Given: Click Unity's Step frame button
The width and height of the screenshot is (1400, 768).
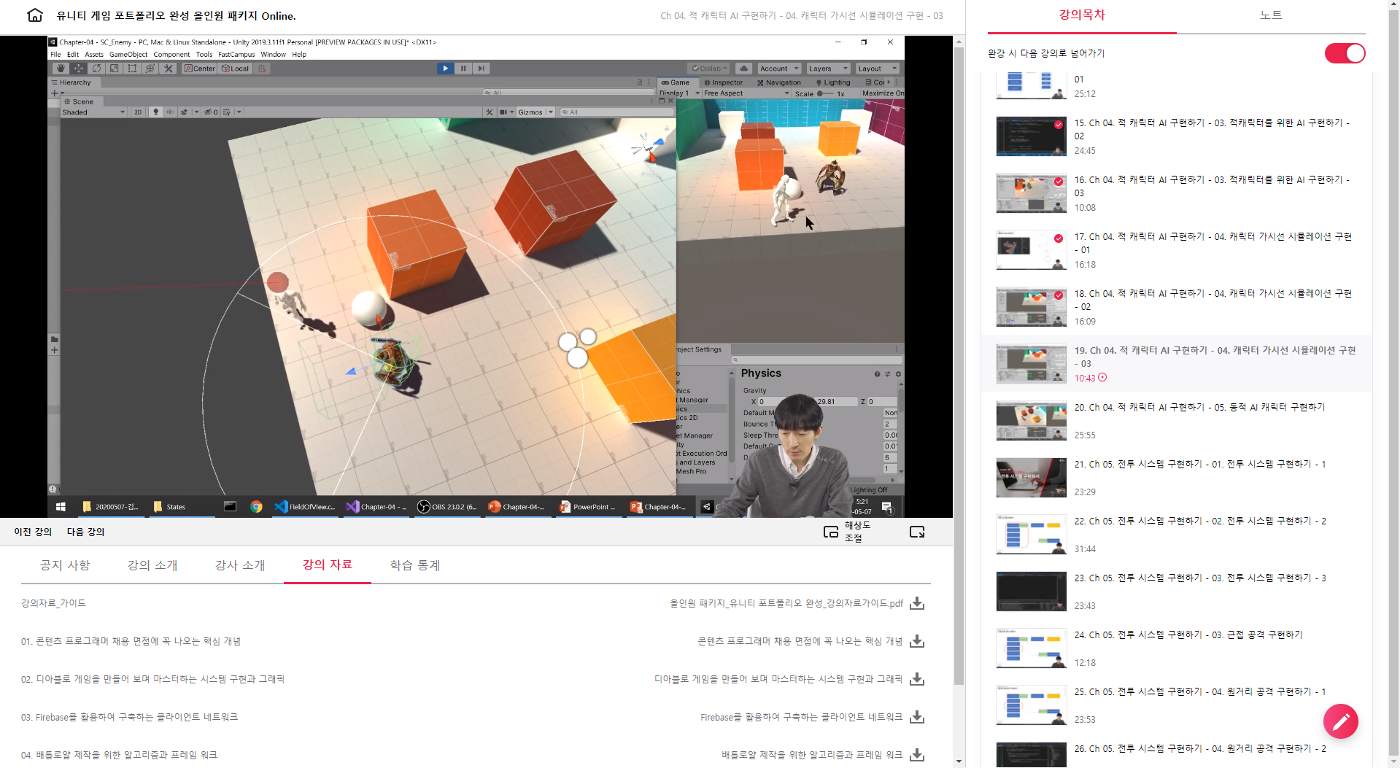Looking at the screenshot, I should (x=481, y=69).
